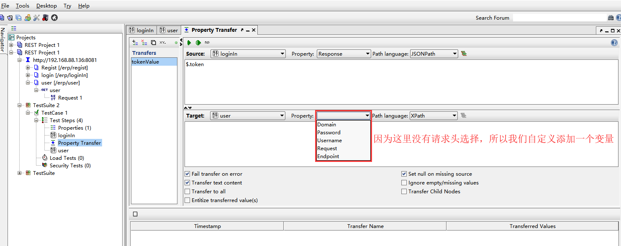
Task: Uncheck Fail transfer on error
Action: 187,174
